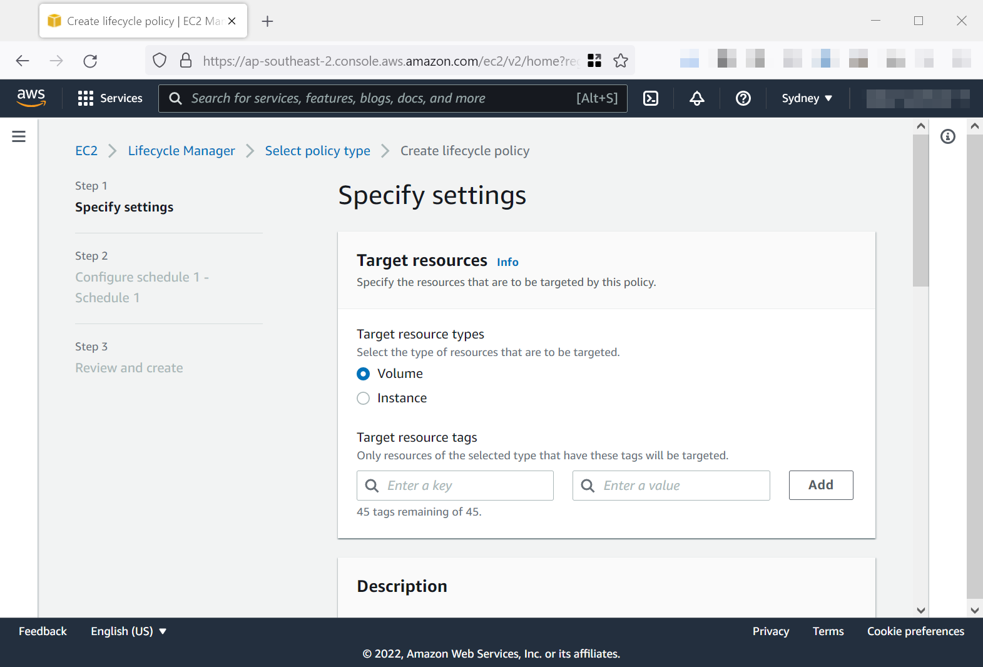This screenshot has width=983, height=667.
Task: Open Target resources Info link
Action: [507, 262]
